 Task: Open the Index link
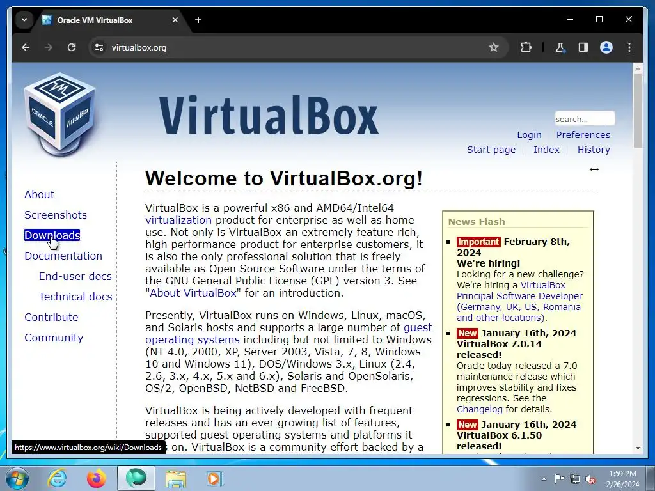(x=546, y=150)
